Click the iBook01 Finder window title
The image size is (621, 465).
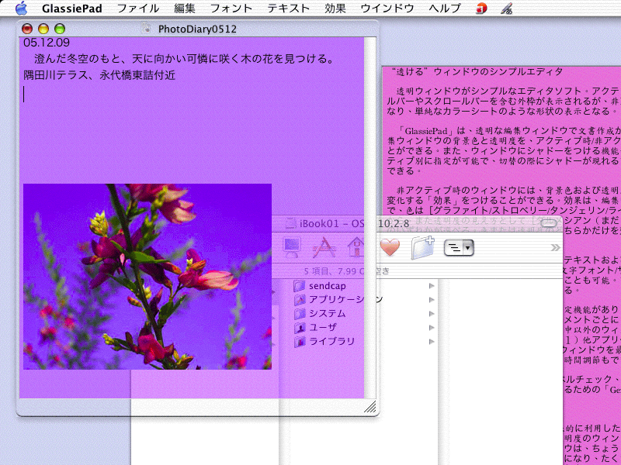pos(354,223)
